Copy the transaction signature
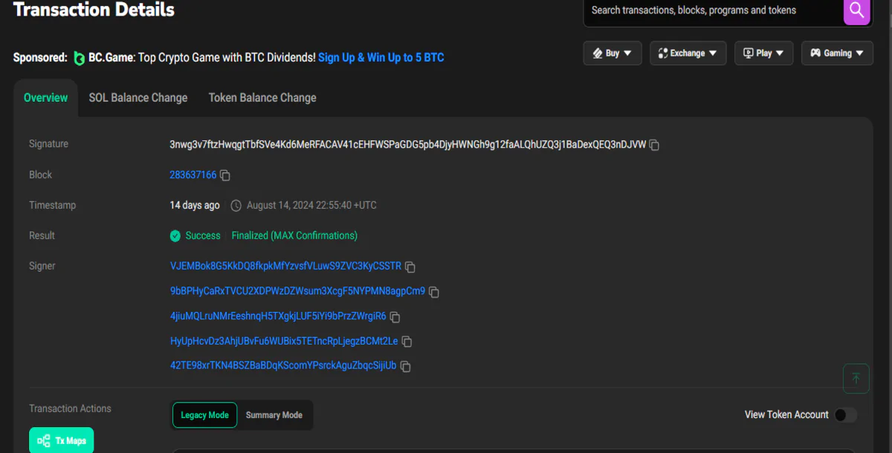The height and width of the screenshot is (453, 892). pos(654,145)
